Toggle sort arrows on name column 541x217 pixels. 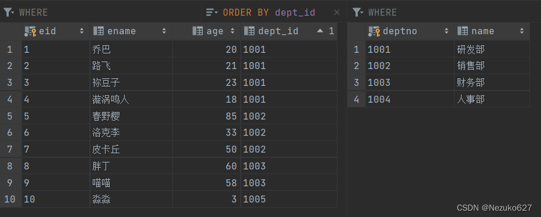pos(522,31)
